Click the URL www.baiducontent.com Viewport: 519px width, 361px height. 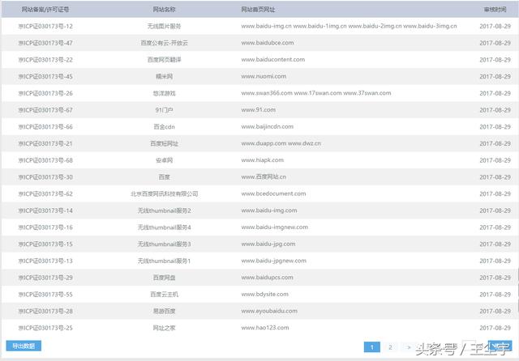tap(273, 59)
